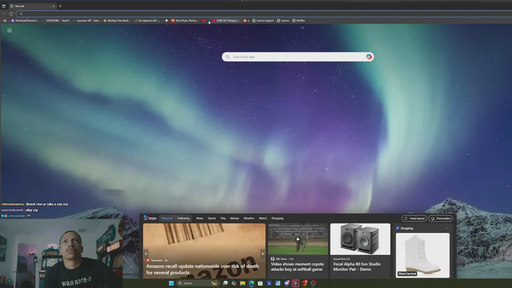512x288 pixels.
Task: Open the Lenovo bookmark
Action: coord(283,20)
